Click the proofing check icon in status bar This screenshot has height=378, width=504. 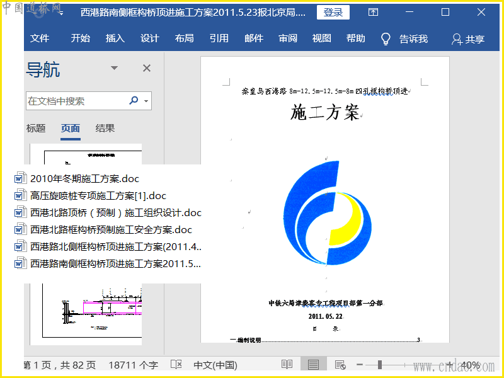point(176,365)
